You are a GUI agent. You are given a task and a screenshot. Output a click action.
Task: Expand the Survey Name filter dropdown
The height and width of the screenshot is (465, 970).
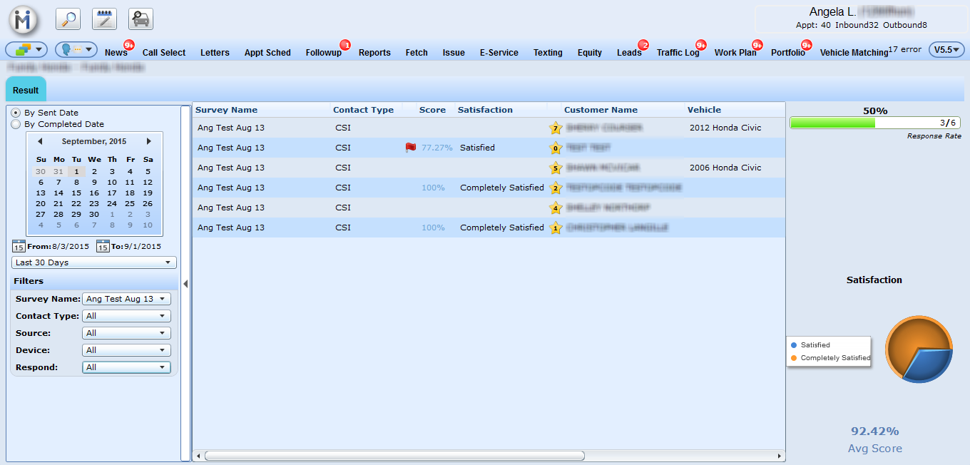tap(127, 299)
